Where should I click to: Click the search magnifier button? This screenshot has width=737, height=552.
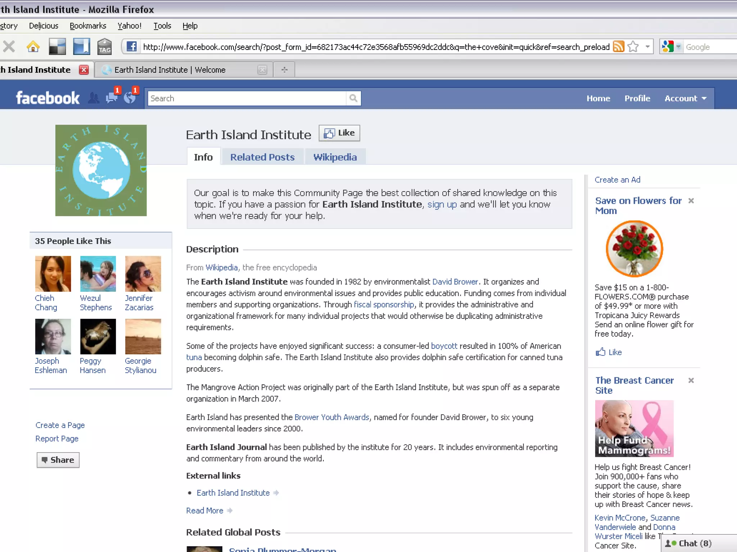(353, 98)
